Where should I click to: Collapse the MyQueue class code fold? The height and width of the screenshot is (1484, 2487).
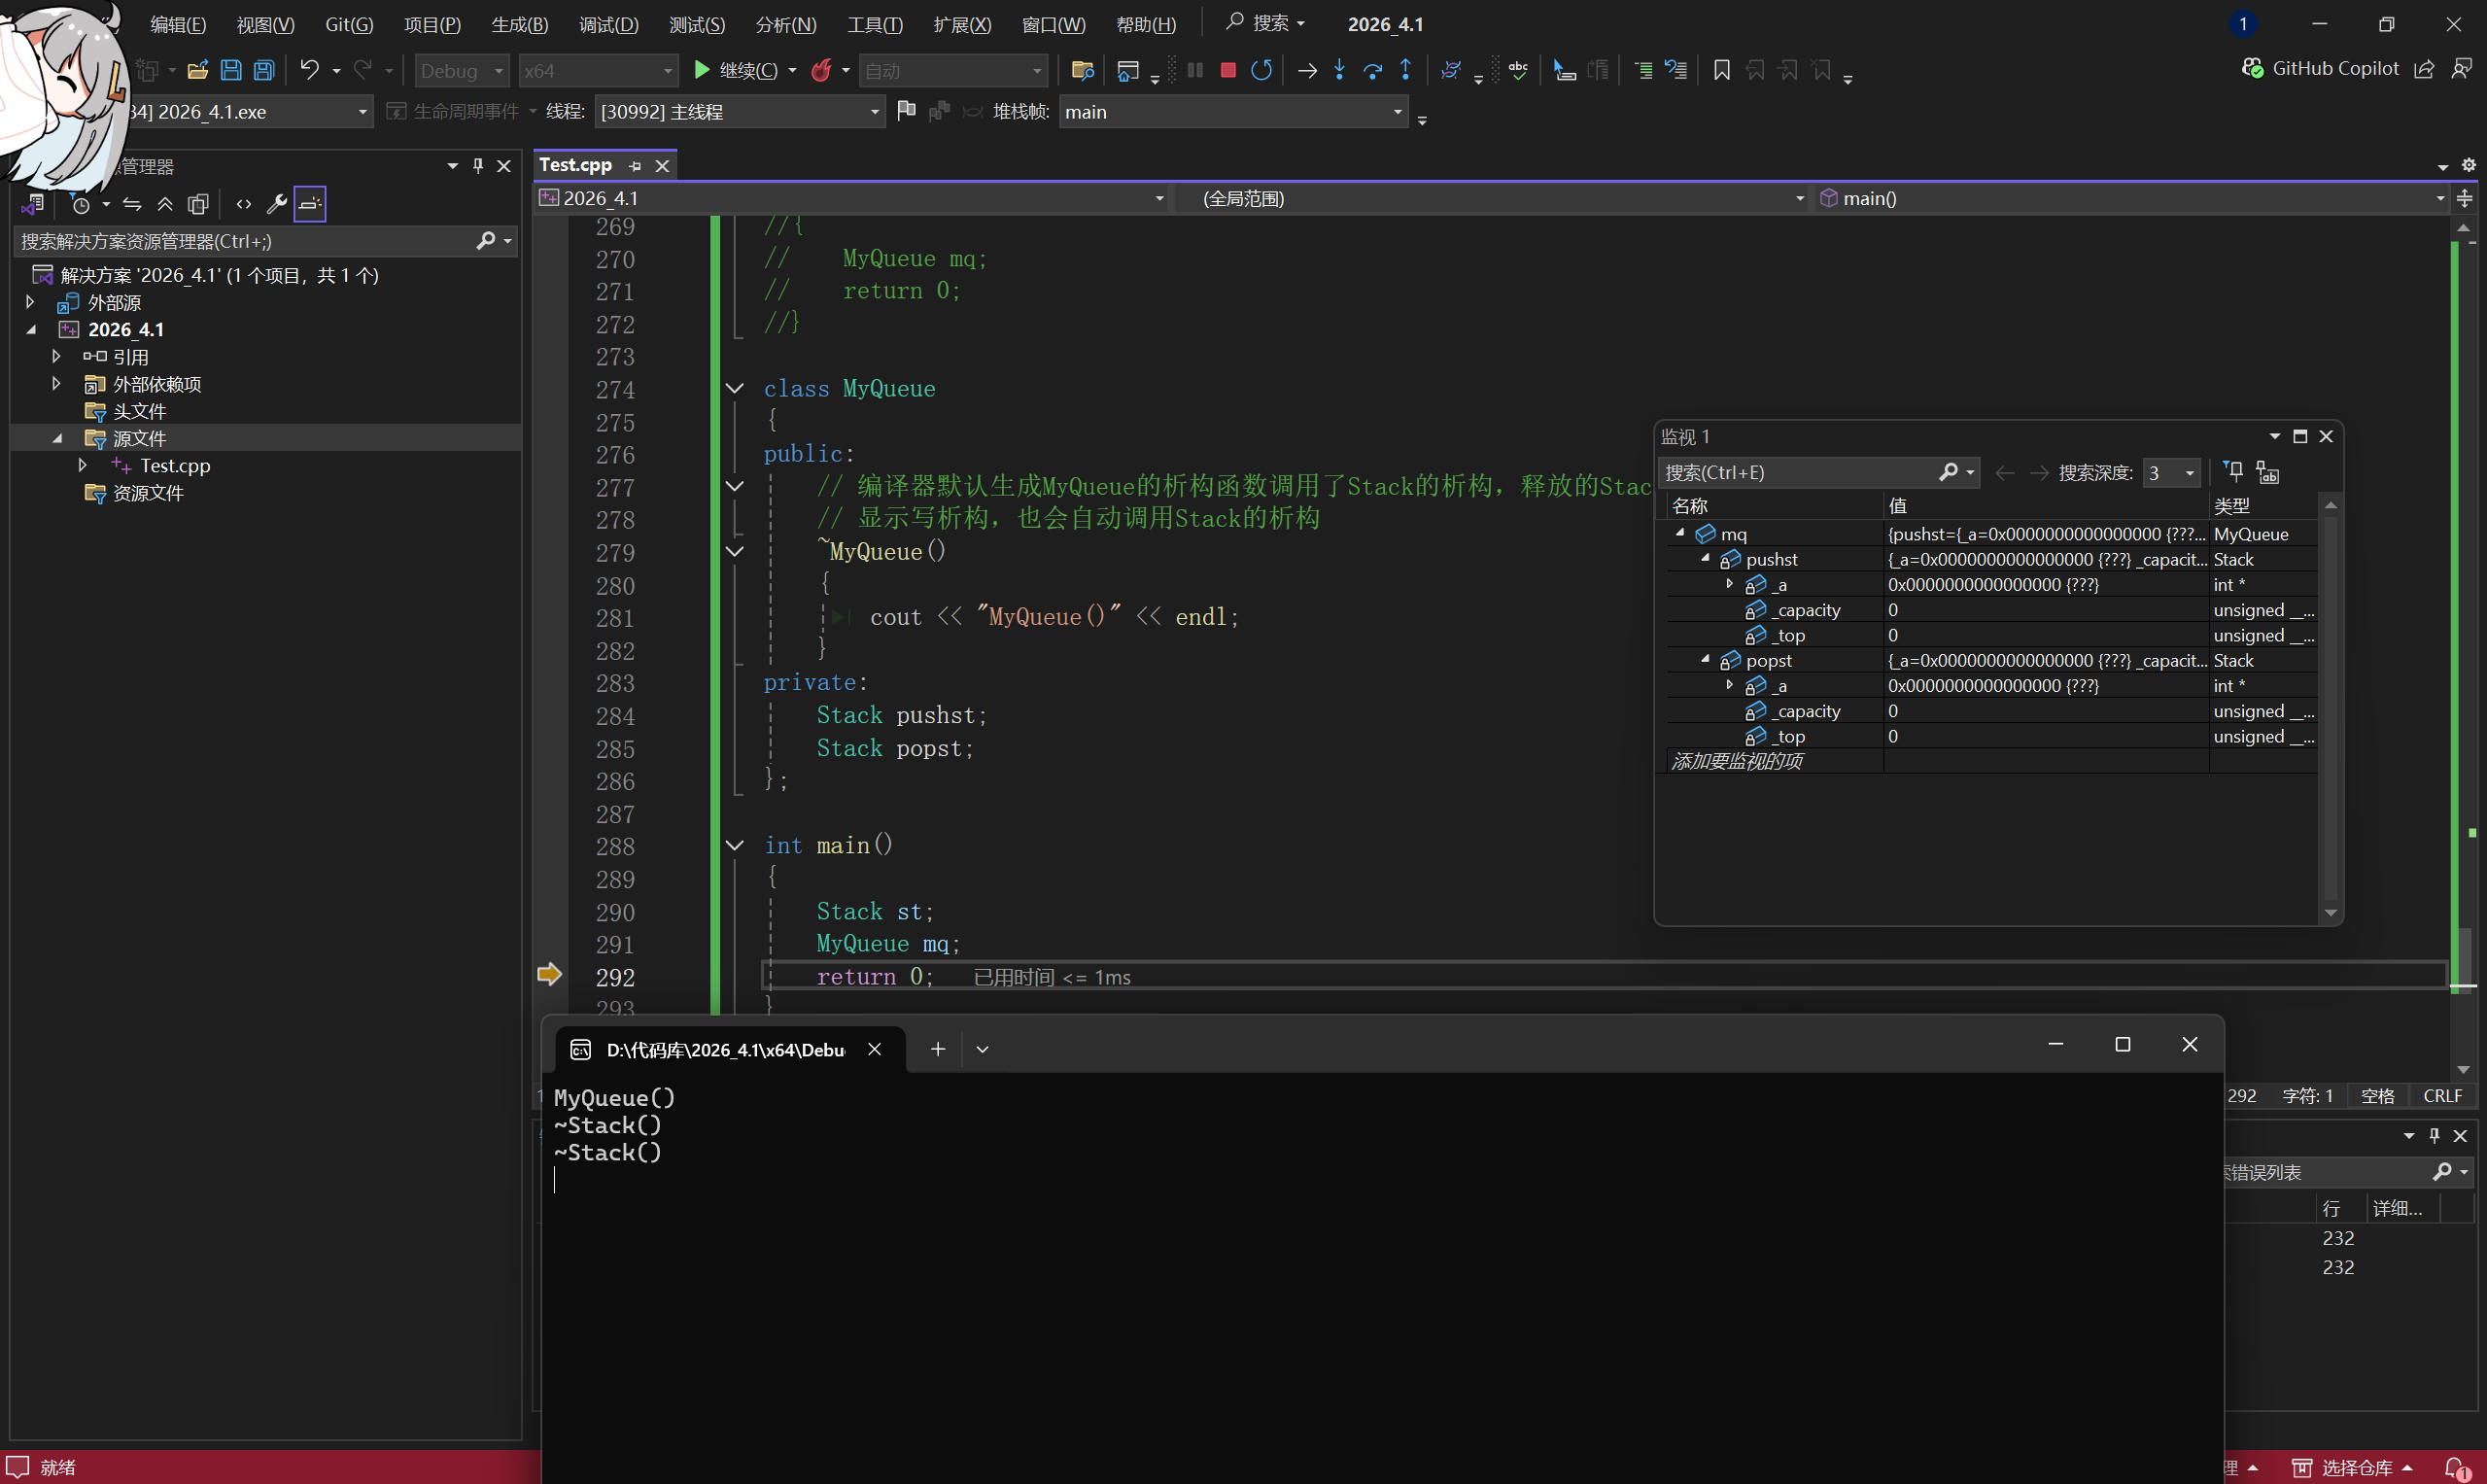point(734,389)
